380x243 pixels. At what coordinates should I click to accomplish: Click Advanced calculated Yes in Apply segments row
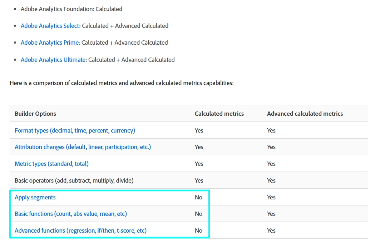(271, 197)
